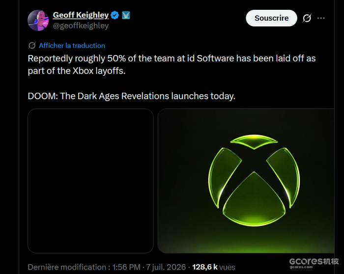The image size is (344, 274).
Task: Click the blue verified checkmark badge
Action: click(x=115, y=15)
